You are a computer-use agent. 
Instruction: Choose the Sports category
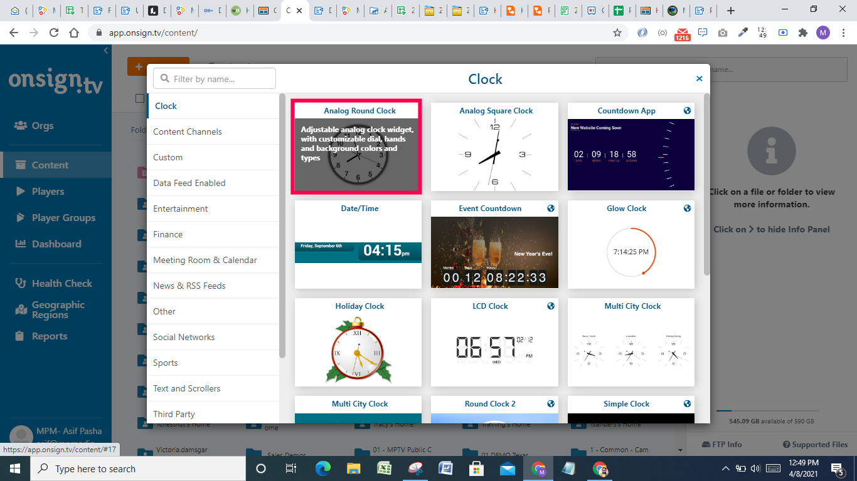point(213,363)
